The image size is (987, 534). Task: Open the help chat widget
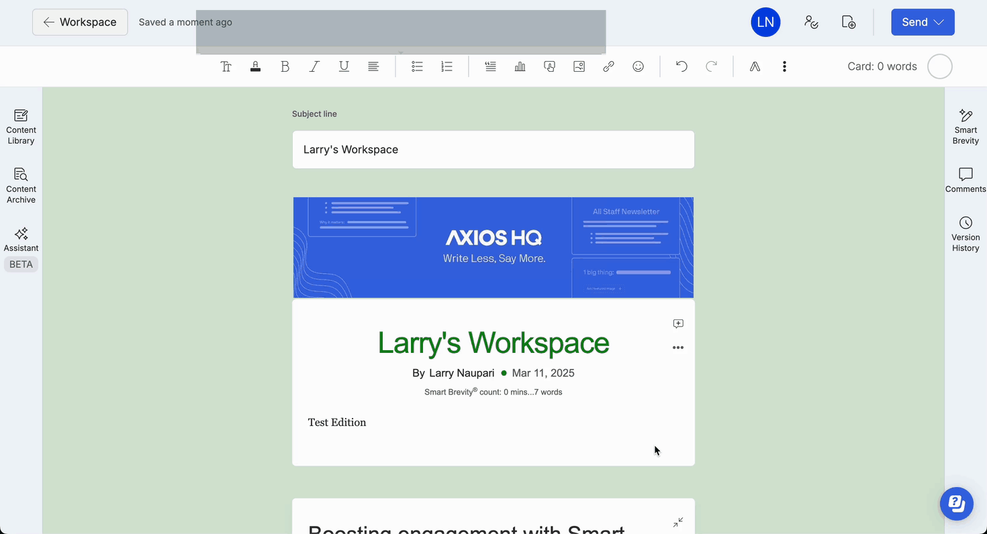[957, 504]
